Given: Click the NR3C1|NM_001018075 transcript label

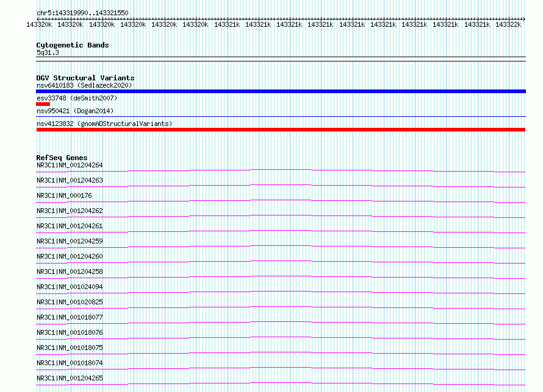Looking at the screenshot, I should point(70,348).
